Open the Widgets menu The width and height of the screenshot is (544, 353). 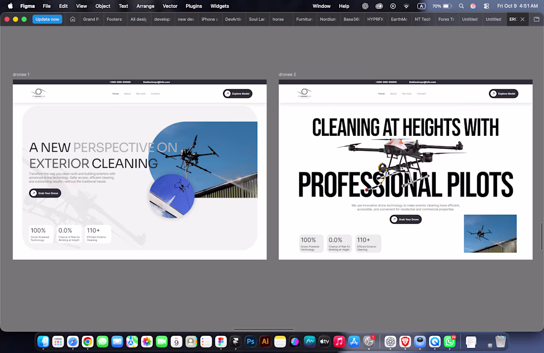(x=220, y=6)
